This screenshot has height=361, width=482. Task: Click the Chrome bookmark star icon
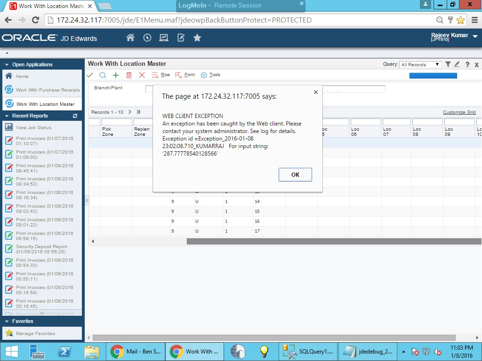coord(460,20)
